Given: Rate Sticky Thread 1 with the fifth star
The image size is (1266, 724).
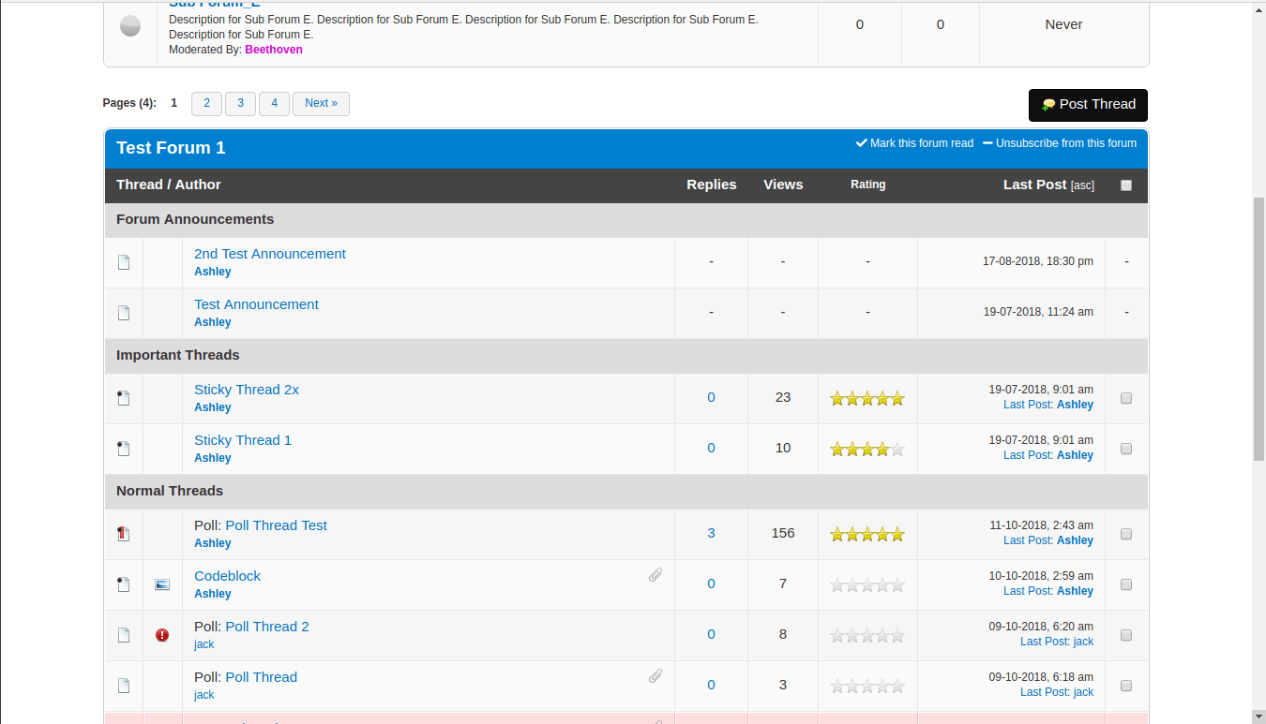Looking at the screenshot, I should pos(897,450).
